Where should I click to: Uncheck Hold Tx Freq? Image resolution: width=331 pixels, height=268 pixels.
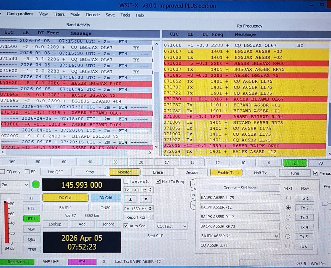click(158, 181)
